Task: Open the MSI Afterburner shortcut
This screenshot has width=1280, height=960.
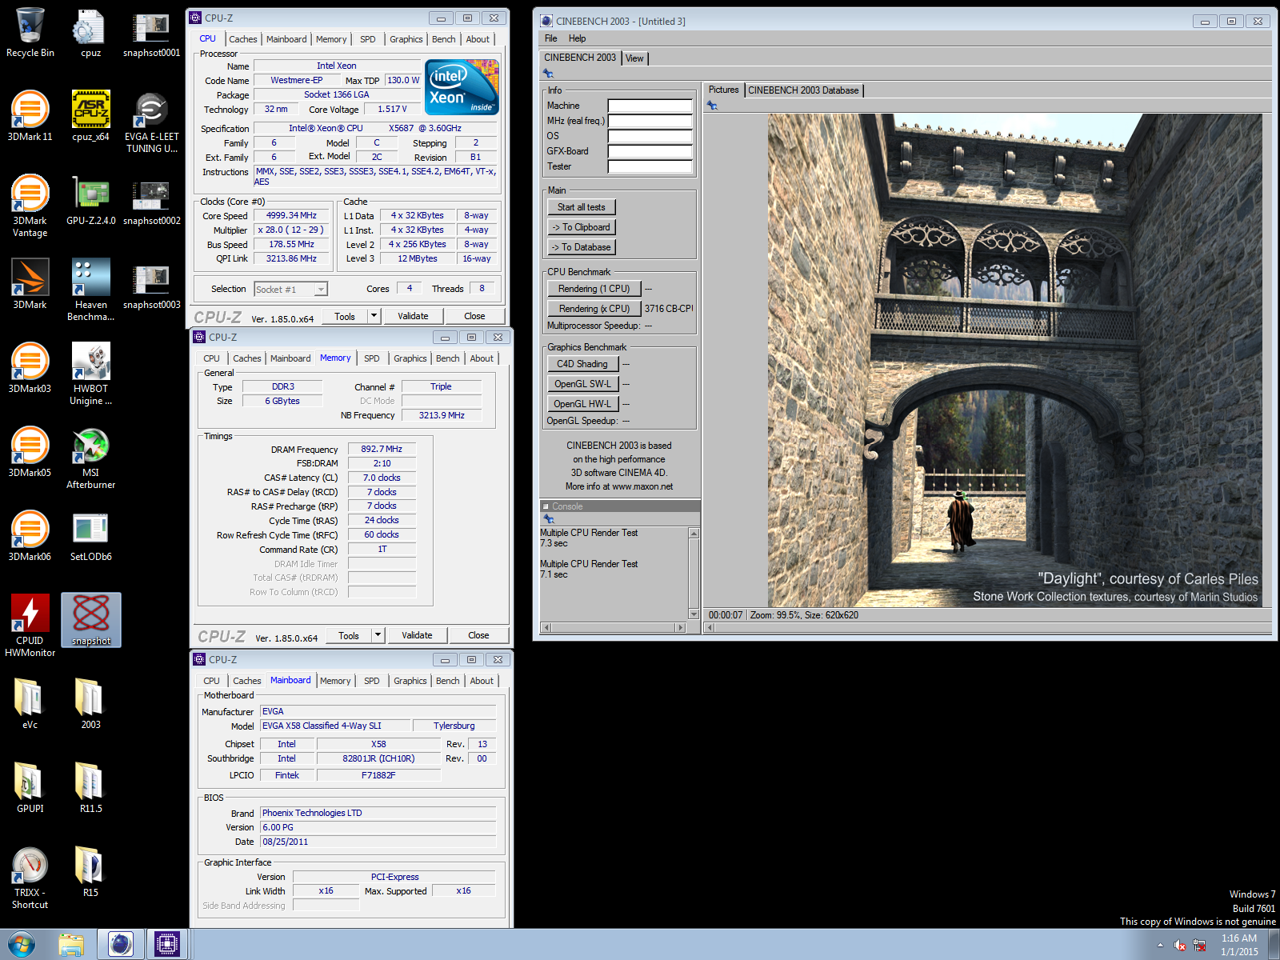Action: [90, 458]
